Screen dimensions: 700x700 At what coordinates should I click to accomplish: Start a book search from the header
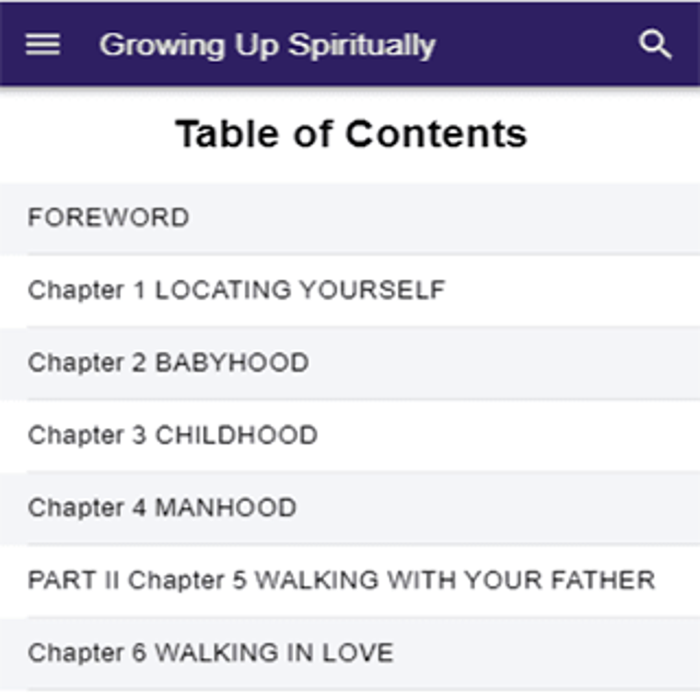(x=655, y=44)
